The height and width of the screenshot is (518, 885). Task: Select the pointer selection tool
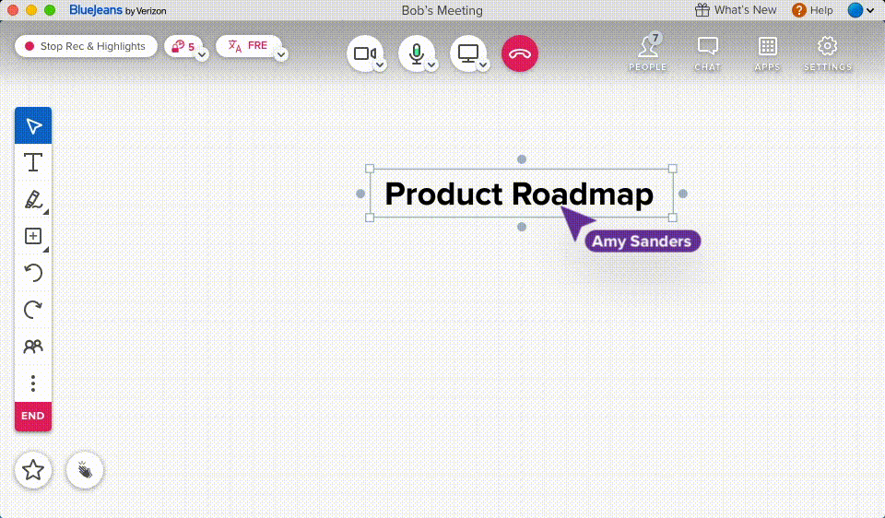[33, 125]
